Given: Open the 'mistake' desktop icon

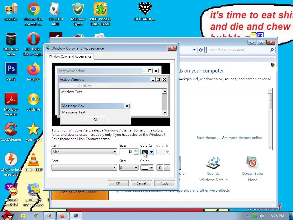Looking at the screenshot, I should (11, 11).
